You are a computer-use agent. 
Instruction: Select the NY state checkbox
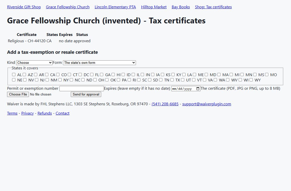(x=60, y=80)
